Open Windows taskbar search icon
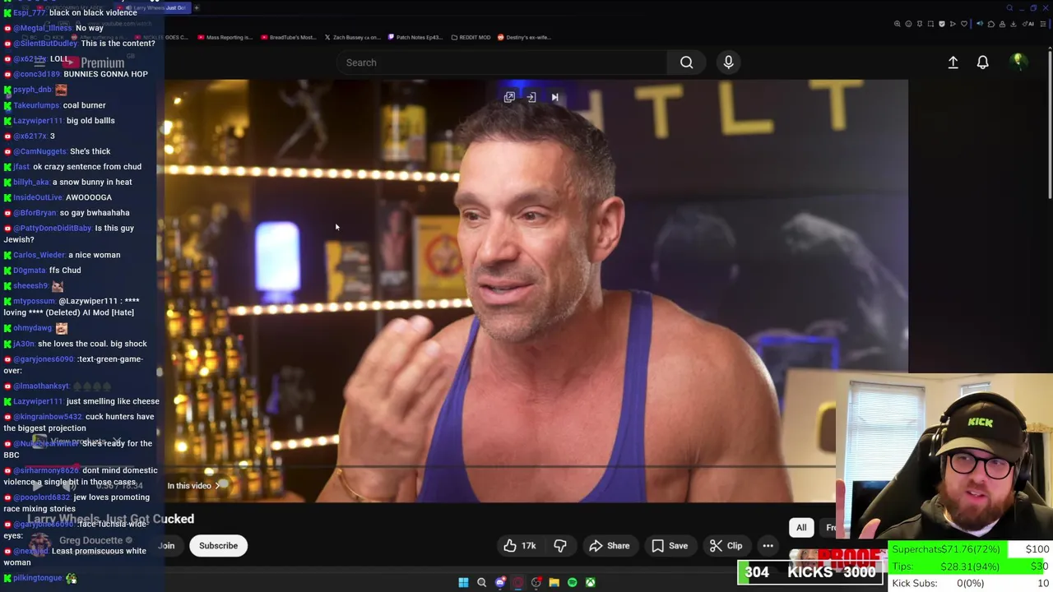 tap(481, 582)
